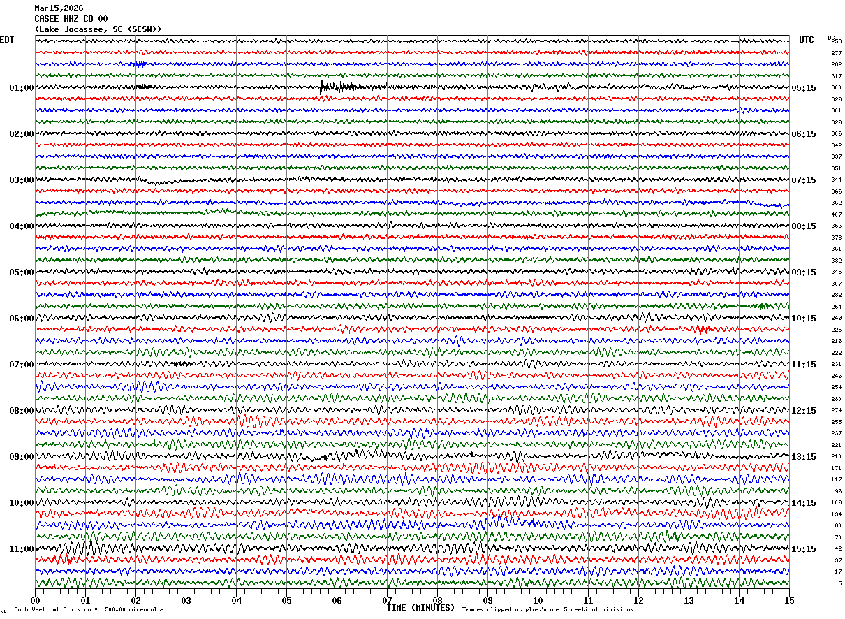This screenshot has height=619, width=845.
Task: Select the '01:00' EDT row label
Action: [22, 88]
